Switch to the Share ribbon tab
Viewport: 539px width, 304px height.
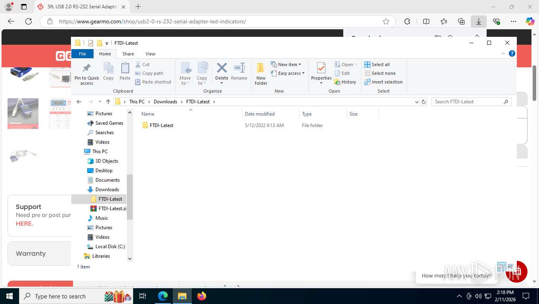pyautogui.click(x=128, y=54)
